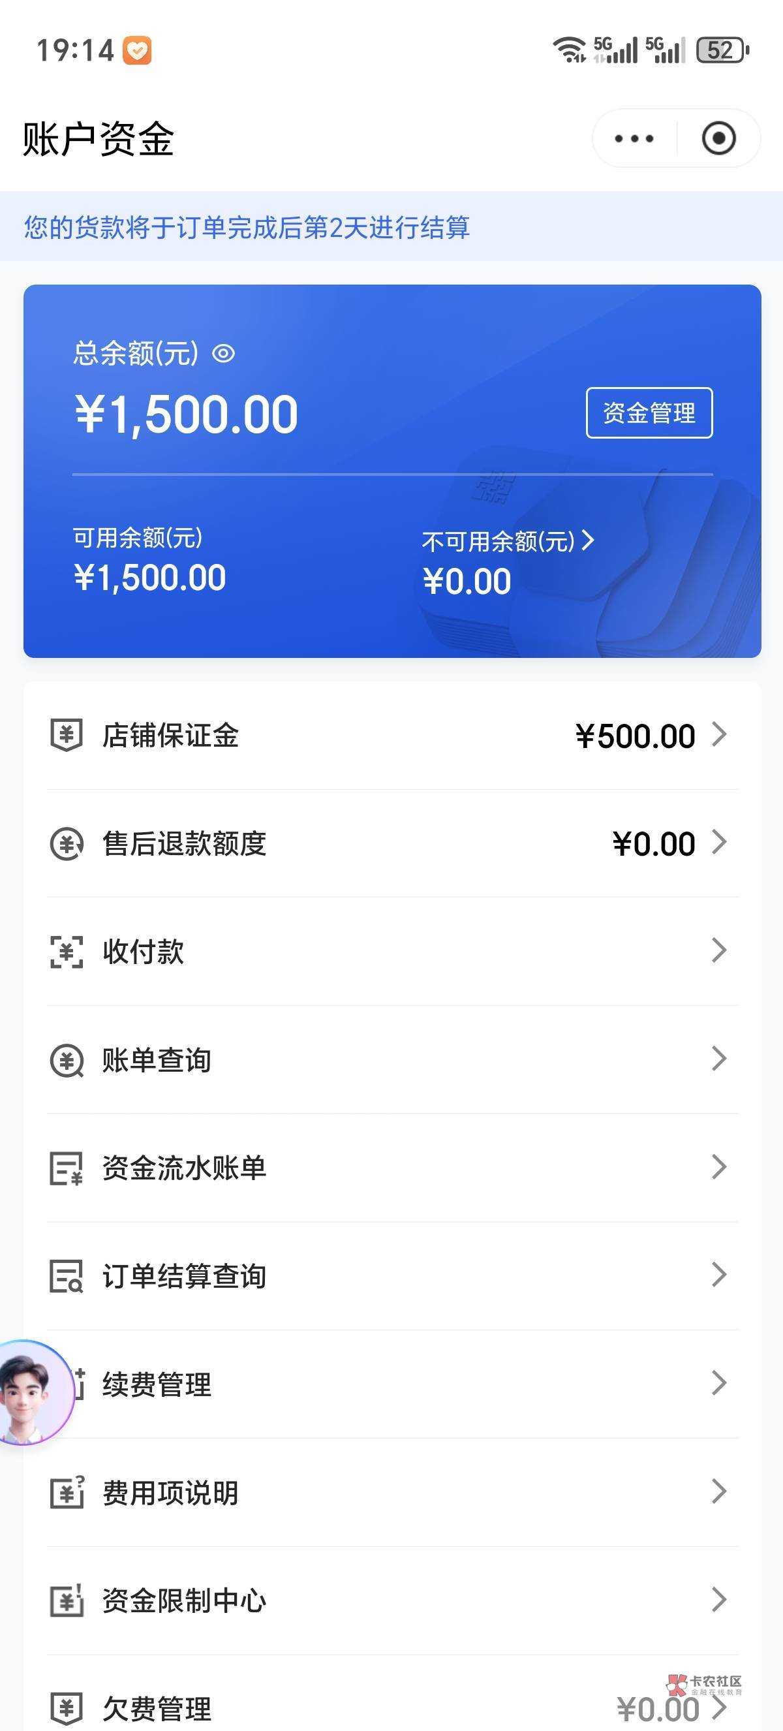
Task: Expand the 收付款 row arrow
Action: tap(719, 950)
